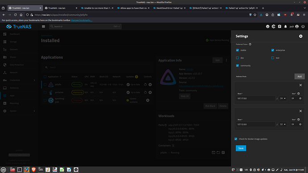Viewport: 308px width, 173px height.
Task: Enable the dev train checkbox
Action: point(237,58)
